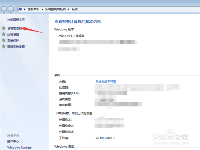Expand the arrow before 所有控制面板项 breadcrumb
The image size is (200, 150).
coord(42,9)
